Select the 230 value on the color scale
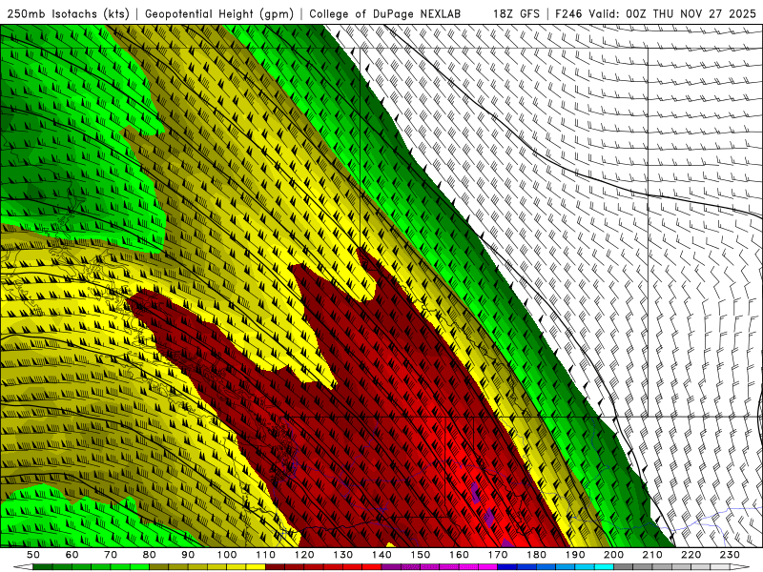This screenshot has height=572, width=763. [x=730, y=555]
